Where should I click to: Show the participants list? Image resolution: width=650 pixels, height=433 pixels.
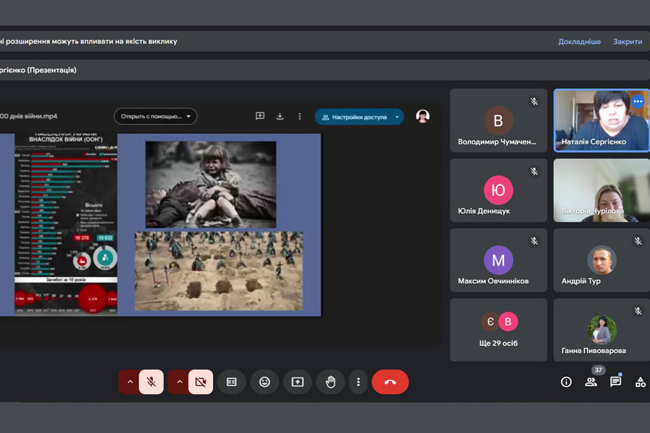591,382
